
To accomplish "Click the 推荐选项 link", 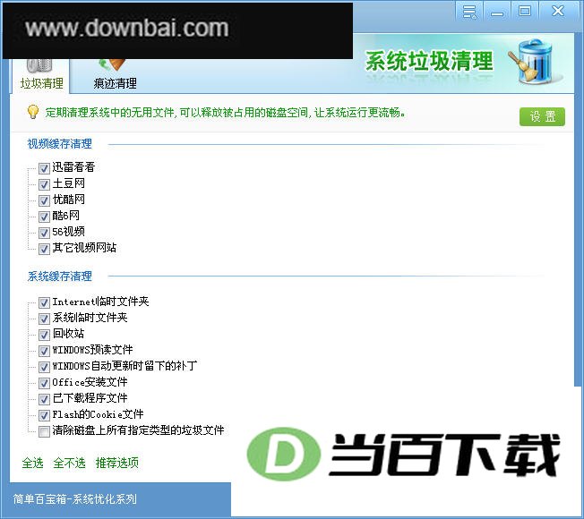I will pos(117,463).
